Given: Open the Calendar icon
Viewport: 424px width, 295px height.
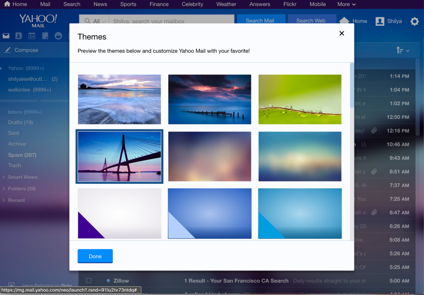Looking at the screenshot, I should pos(32,36).
